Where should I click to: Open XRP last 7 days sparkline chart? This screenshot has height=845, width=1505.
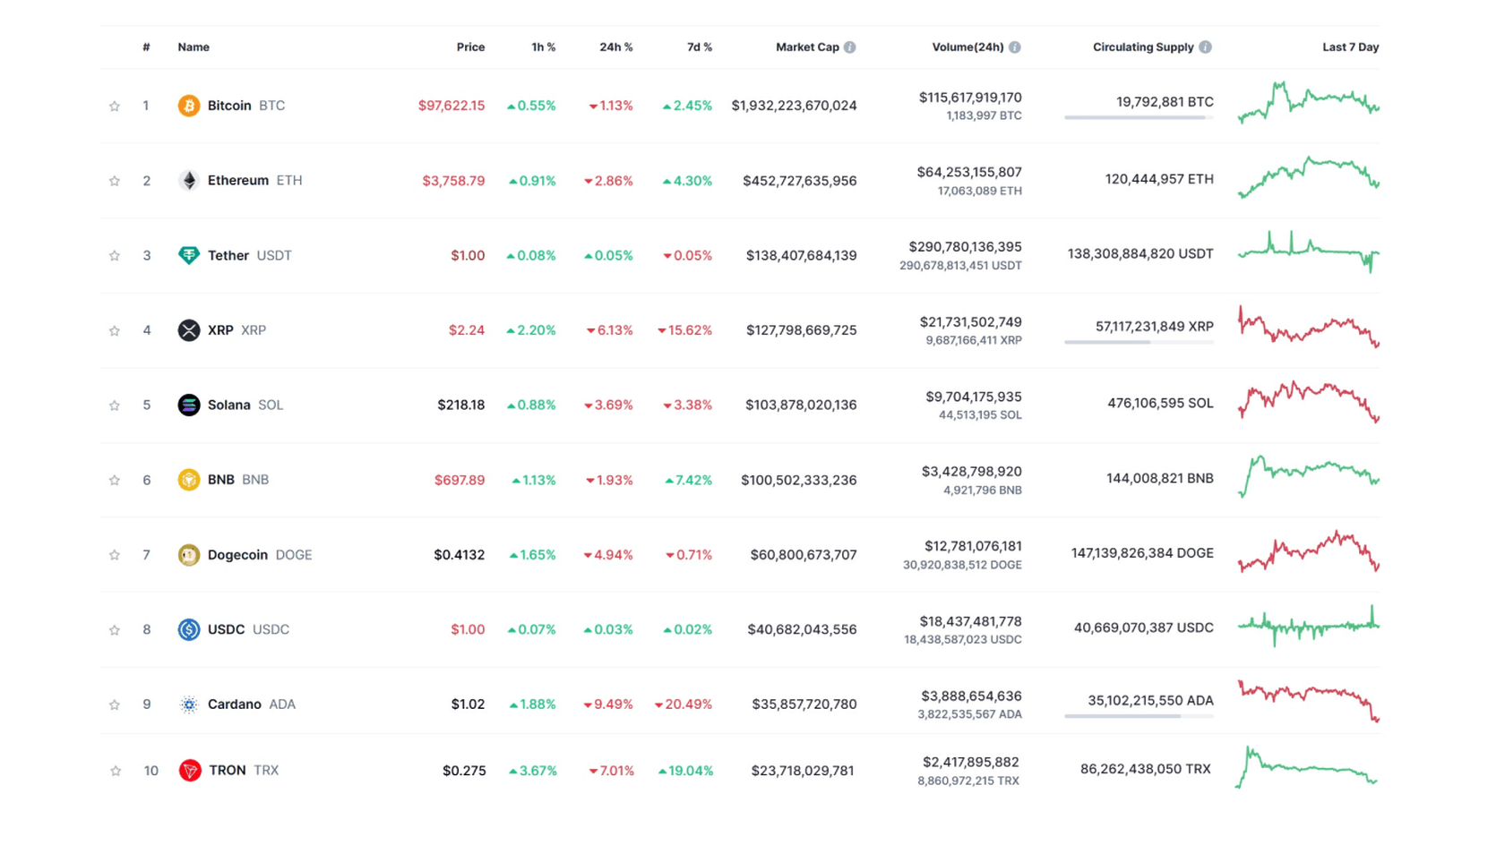1309,327
